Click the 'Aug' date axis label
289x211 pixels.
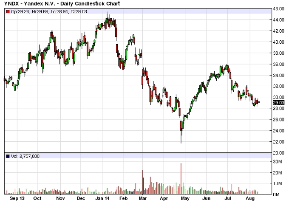tap(250, 199)
